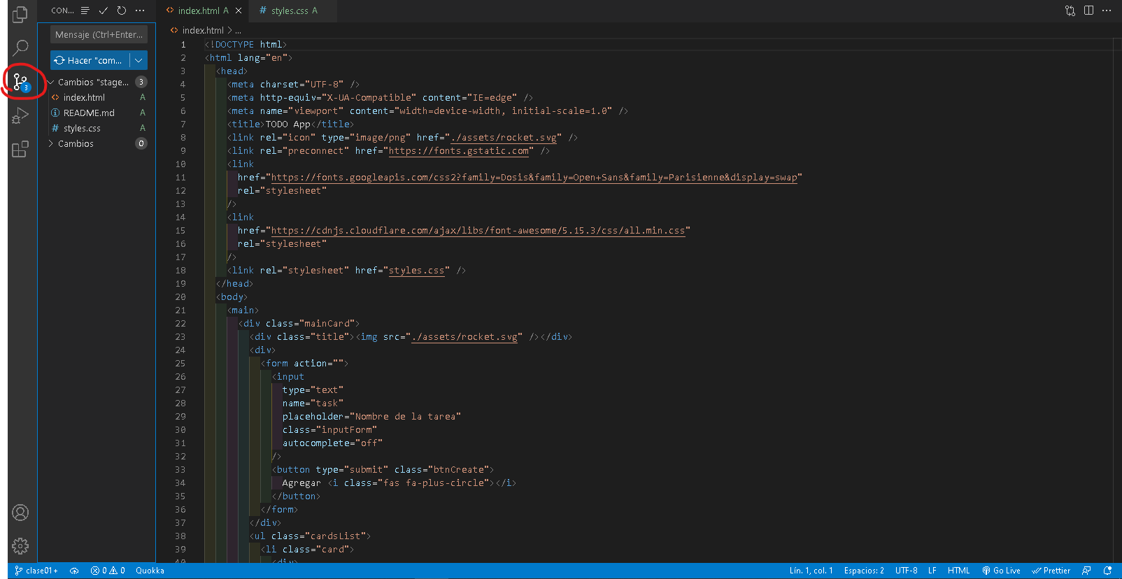Click rocket.svg img src on line 23
The image size is (1122, 579).
464,337
